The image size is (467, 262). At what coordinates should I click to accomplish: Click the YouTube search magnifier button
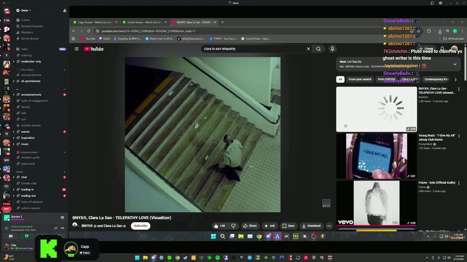coord(318,49)
